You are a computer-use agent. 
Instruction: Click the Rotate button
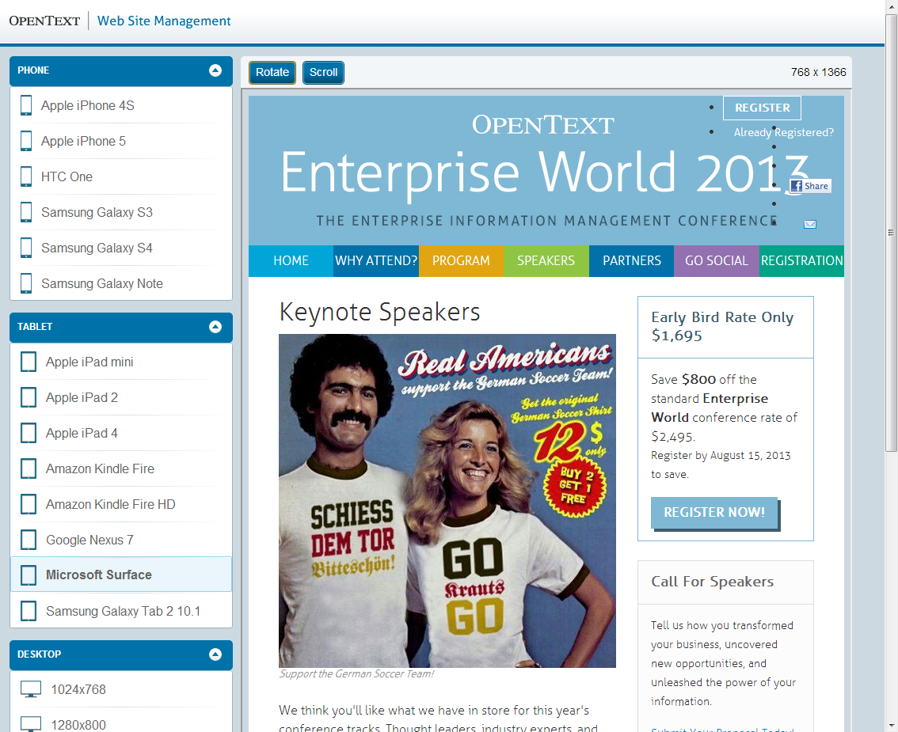click(x=272, y=72)
